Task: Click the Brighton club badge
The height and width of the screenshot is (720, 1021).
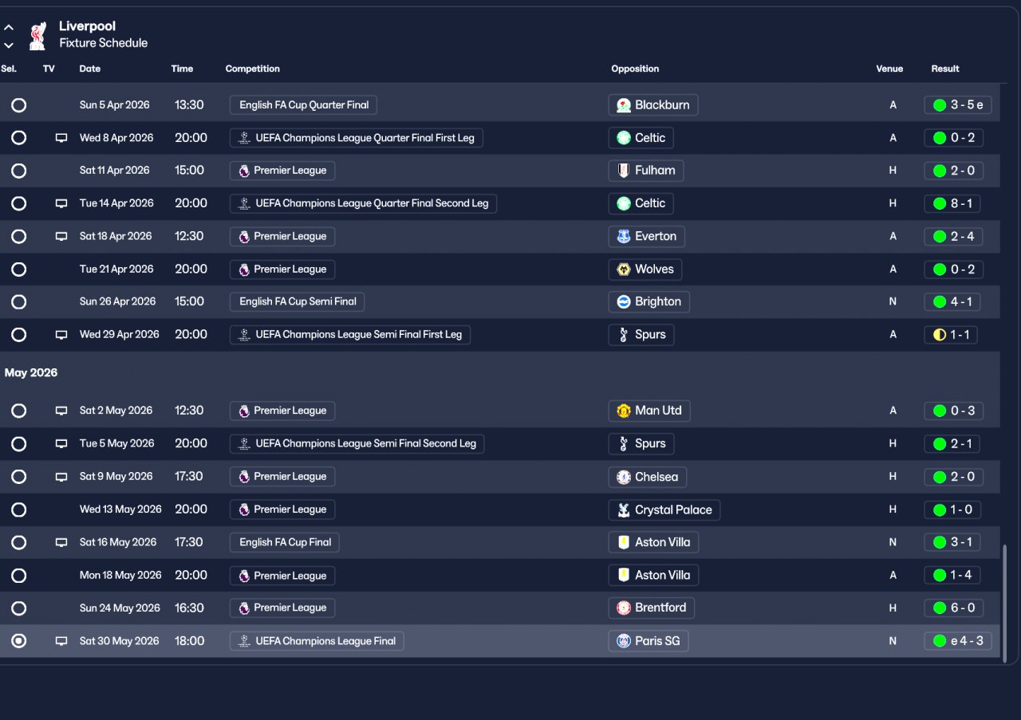Action: 624,301
